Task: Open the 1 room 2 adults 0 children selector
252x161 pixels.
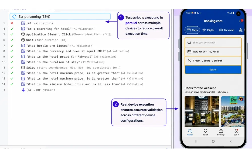Action: [213, 61]
